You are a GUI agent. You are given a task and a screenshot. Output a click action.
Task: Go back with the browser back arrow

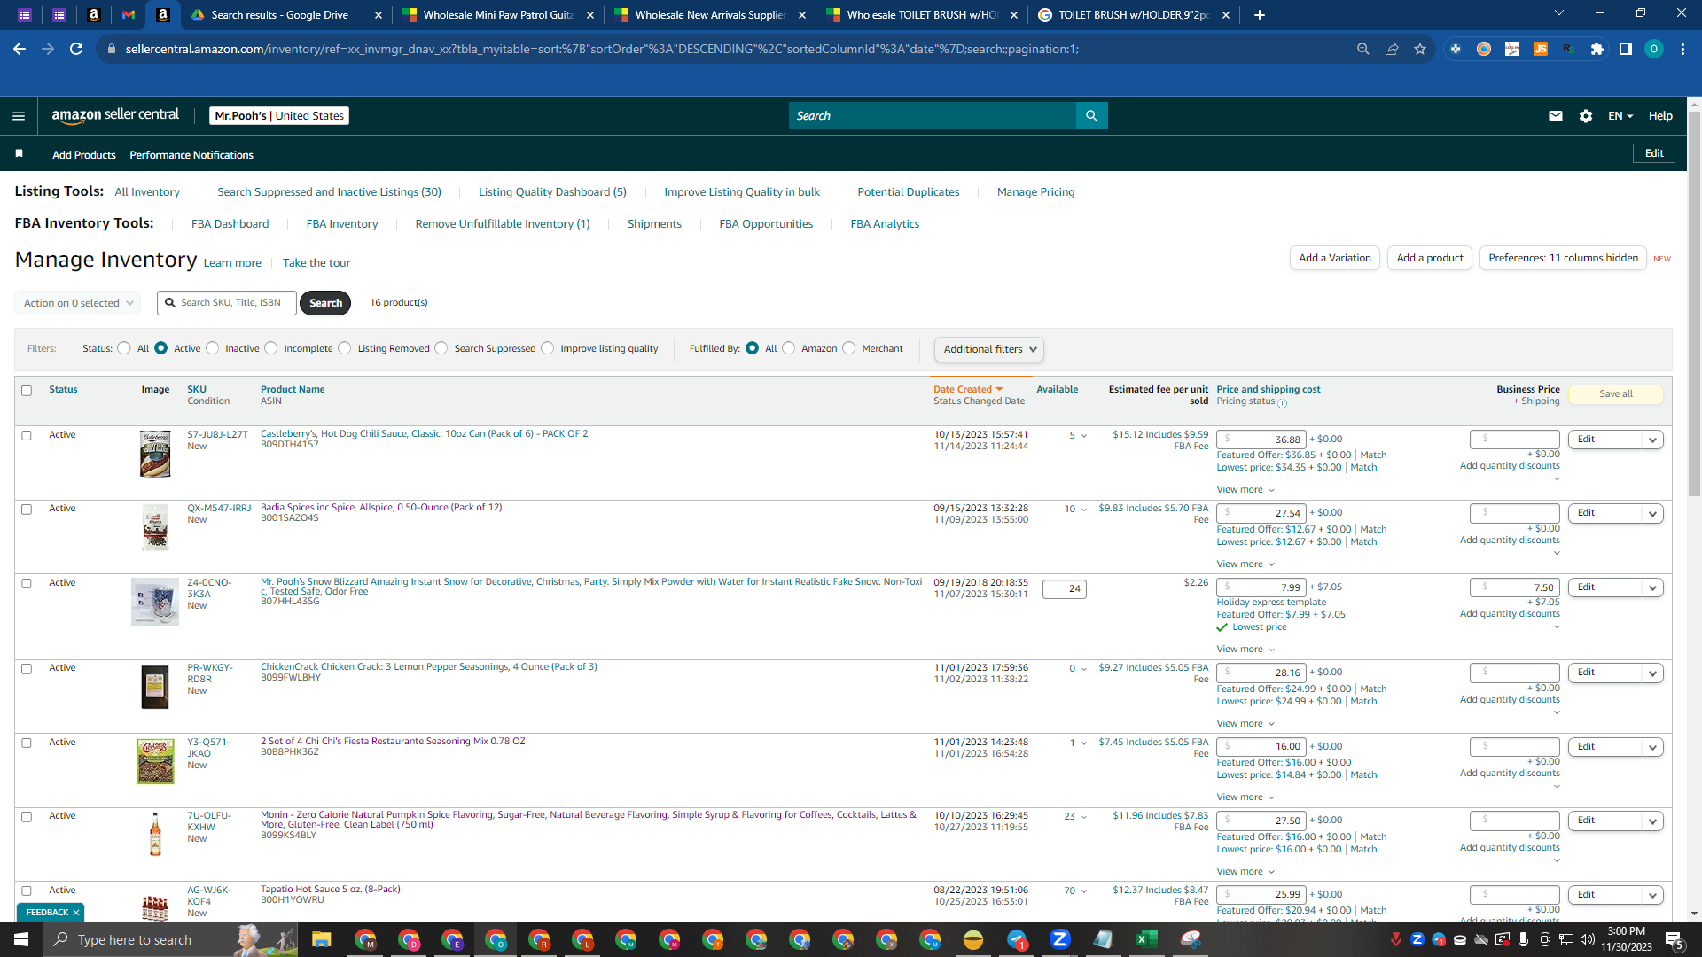tap(20, 49)
